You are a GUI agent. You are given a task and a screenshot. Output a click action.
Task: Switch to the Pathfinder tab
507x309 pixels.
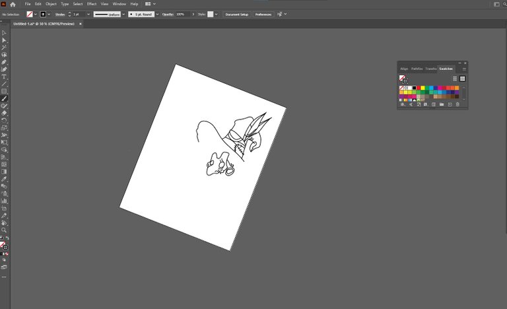[417, 69]
